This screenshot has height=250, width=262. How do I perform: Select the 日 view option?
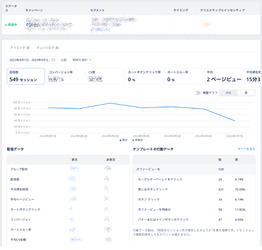(x=246, y=93)
